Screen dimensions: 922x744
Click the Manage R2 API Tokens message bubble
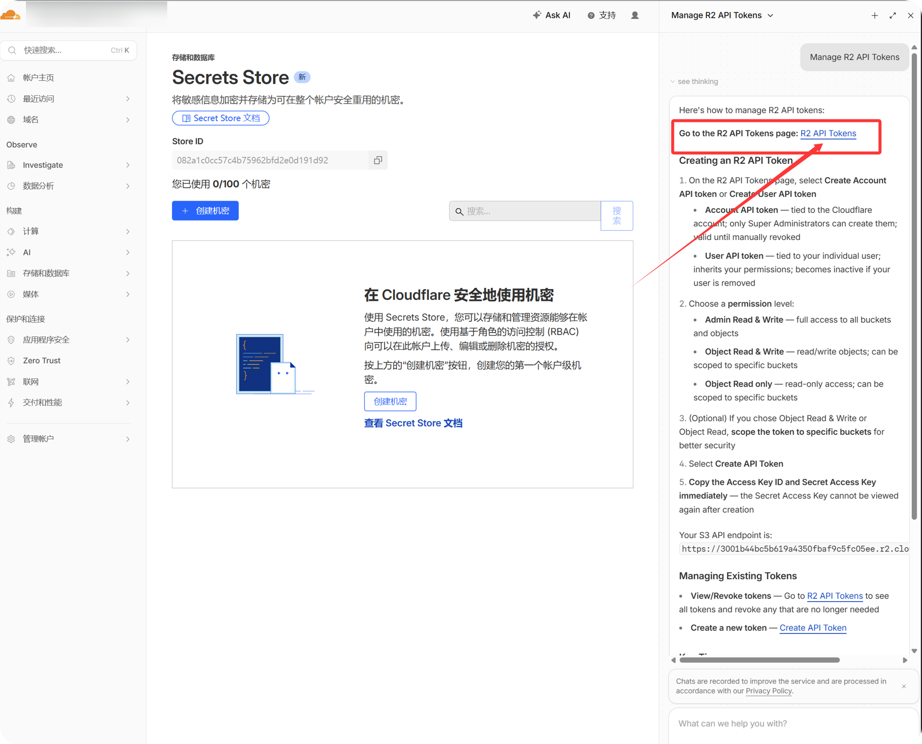click(x=855, y=57)
